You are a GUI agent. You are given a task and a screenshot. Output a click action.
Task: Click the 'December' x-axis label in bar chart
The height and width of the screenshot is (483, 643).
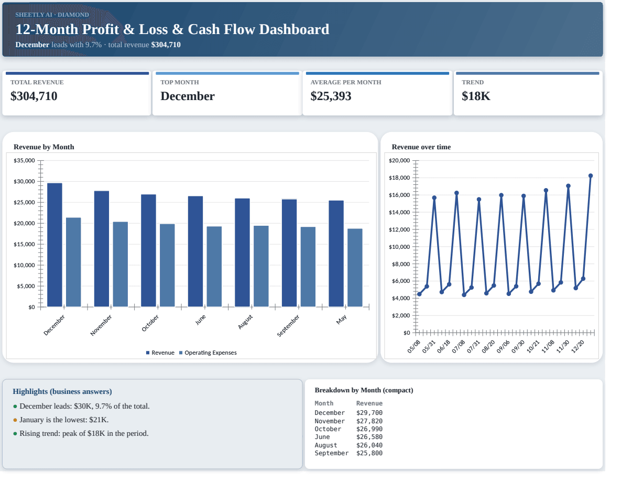55,325
